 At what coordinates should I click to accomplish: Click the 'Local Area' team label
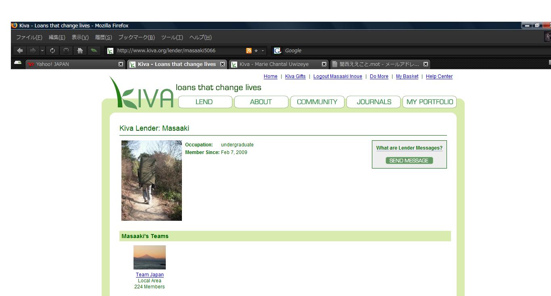150,281
